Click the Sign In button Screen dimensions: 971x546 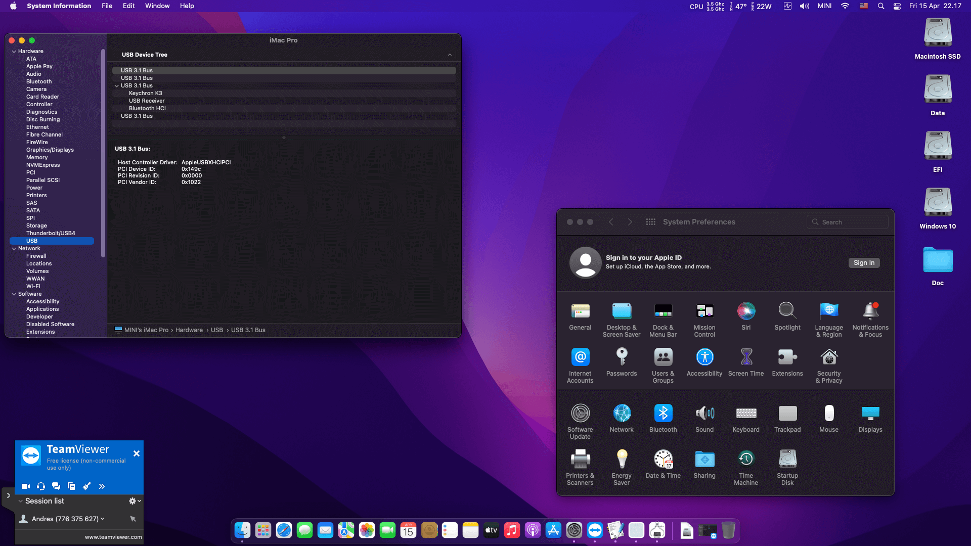coord(863,263)
